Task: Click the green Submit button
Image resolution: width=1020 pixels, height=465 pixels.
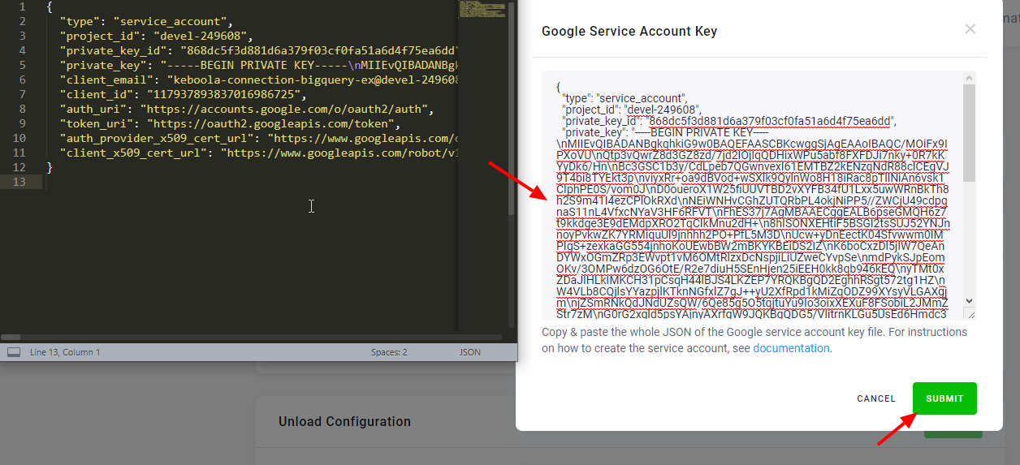Action: (x=944, y=398)
